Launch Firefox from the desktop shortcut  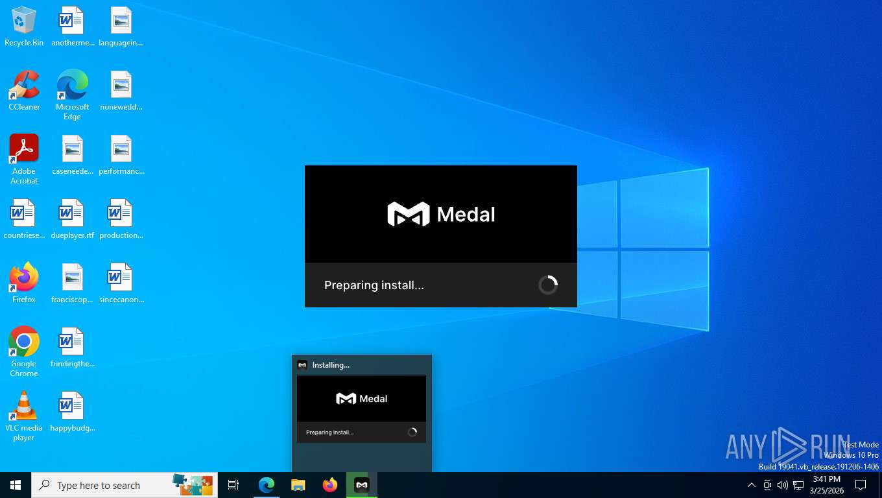pyautogui.click(x=24, y=283)
